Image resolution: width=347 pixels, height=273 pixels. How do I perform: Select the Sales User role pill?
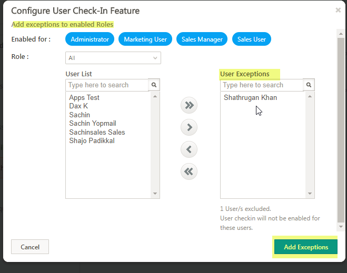252,39
